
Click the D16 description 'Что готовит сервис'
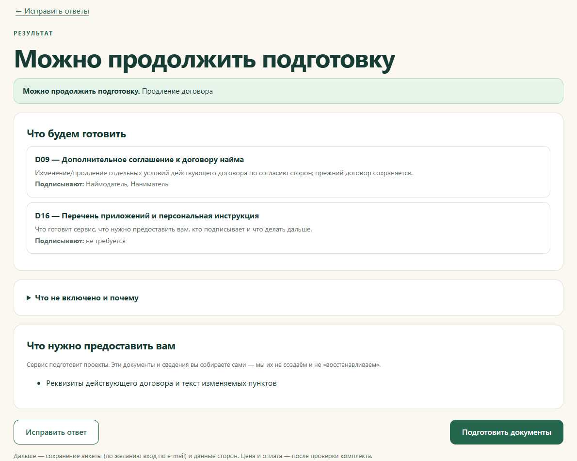(x=173, y=229)
